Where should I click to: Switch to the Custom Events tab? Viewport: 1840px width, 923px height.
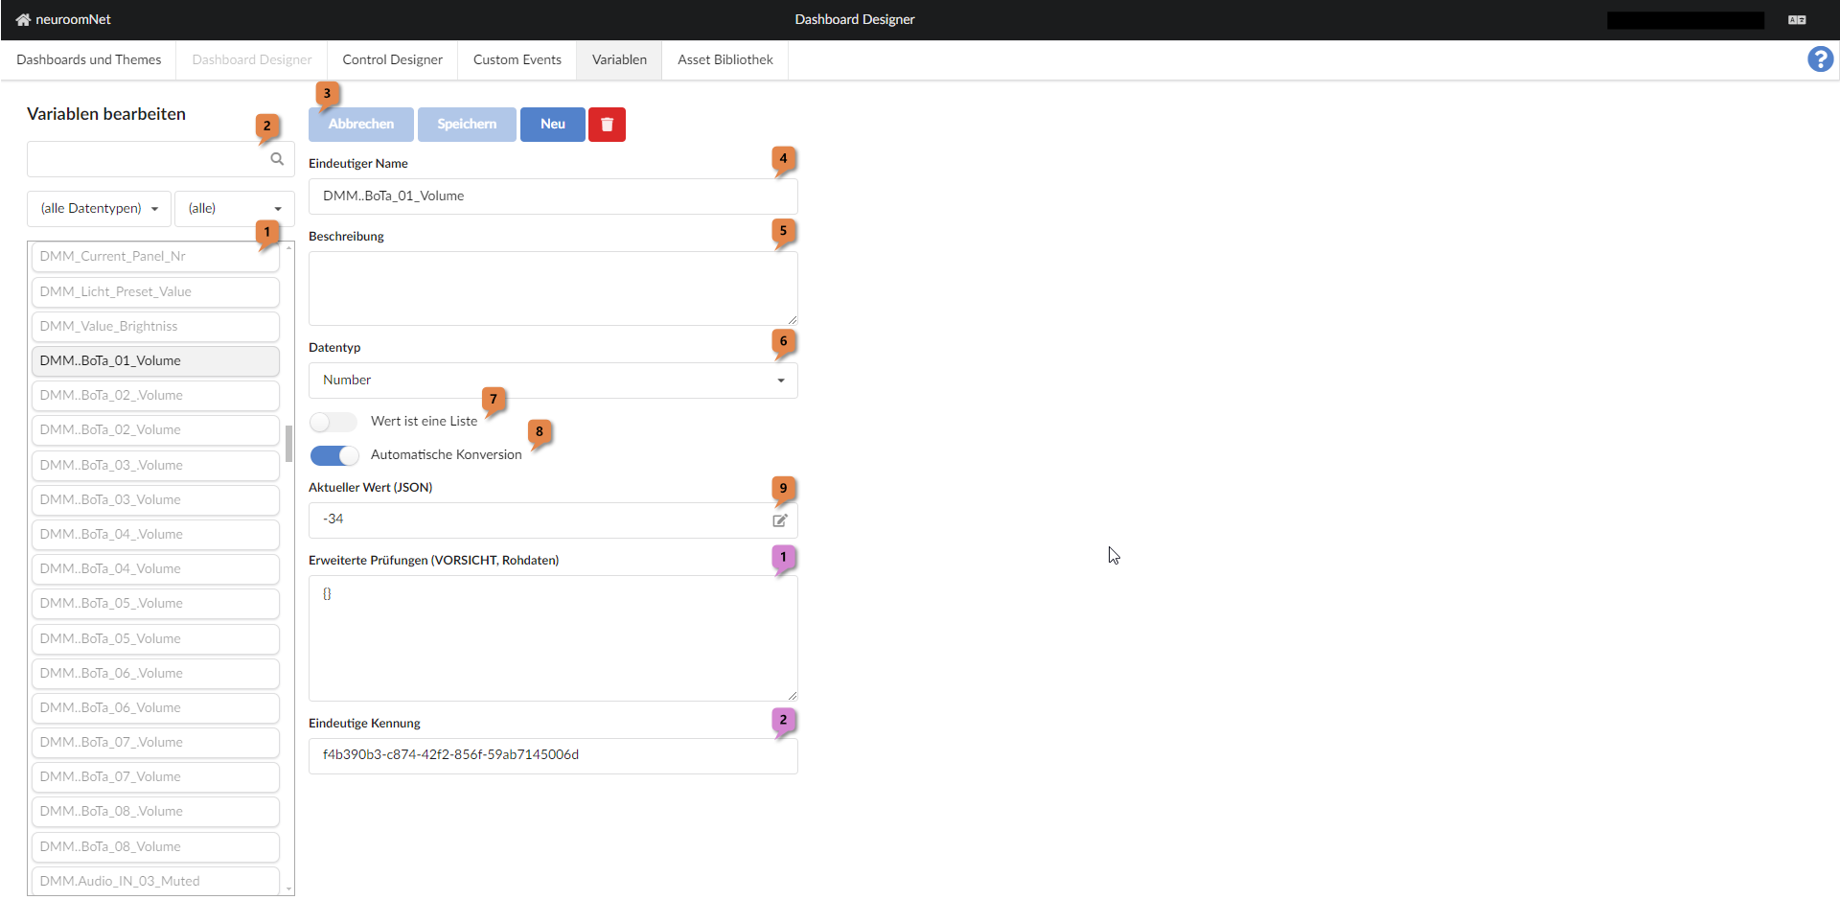517,59
